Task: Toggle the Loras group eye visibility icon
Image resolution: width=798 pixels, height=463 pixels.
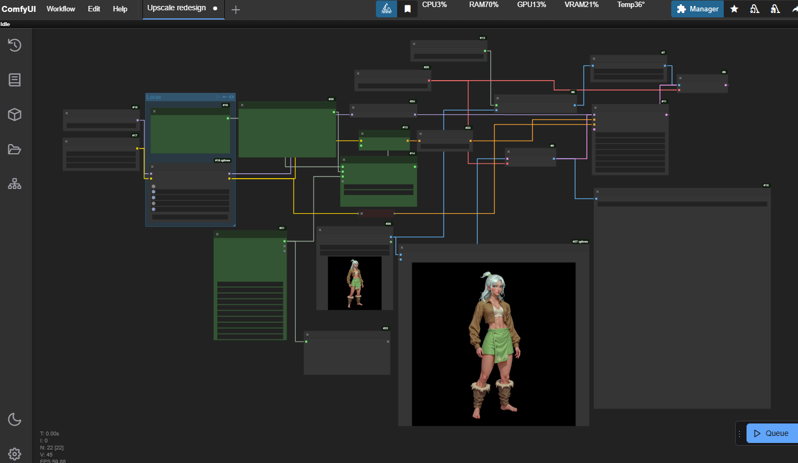Action: pyautogui.click(x=232, y=97)
